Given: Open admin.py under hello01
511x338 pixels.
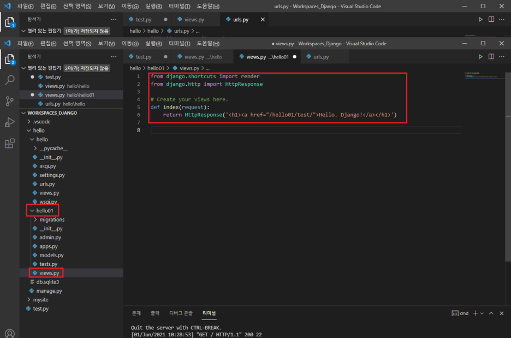Looking at the screenshot, I should point(50,238).
